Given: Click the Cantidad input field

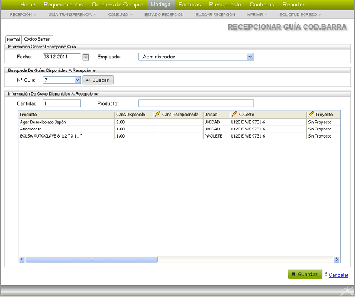Looking at the screenshot, I should [x=62, y=103].
